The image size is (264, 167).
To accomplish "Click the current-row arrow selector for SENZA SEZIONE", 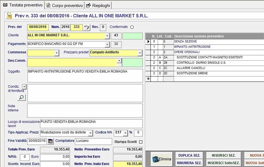I will pos(148,41).
